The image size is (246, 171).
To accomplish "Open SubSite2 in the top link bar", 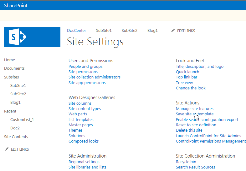I will (x=130, y=31).
